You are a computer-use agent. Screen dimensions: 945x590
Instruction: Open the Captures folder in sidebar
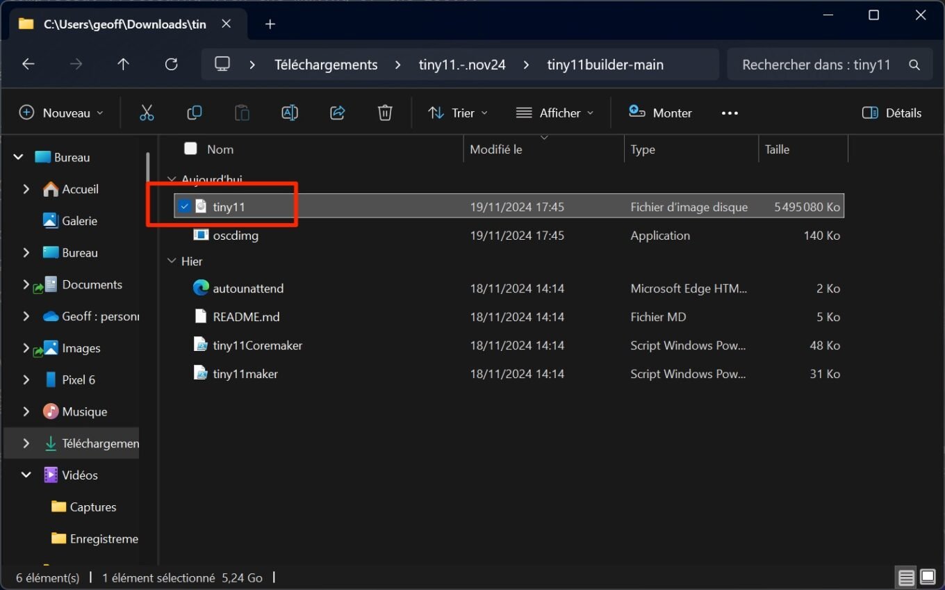click(83, 507)
